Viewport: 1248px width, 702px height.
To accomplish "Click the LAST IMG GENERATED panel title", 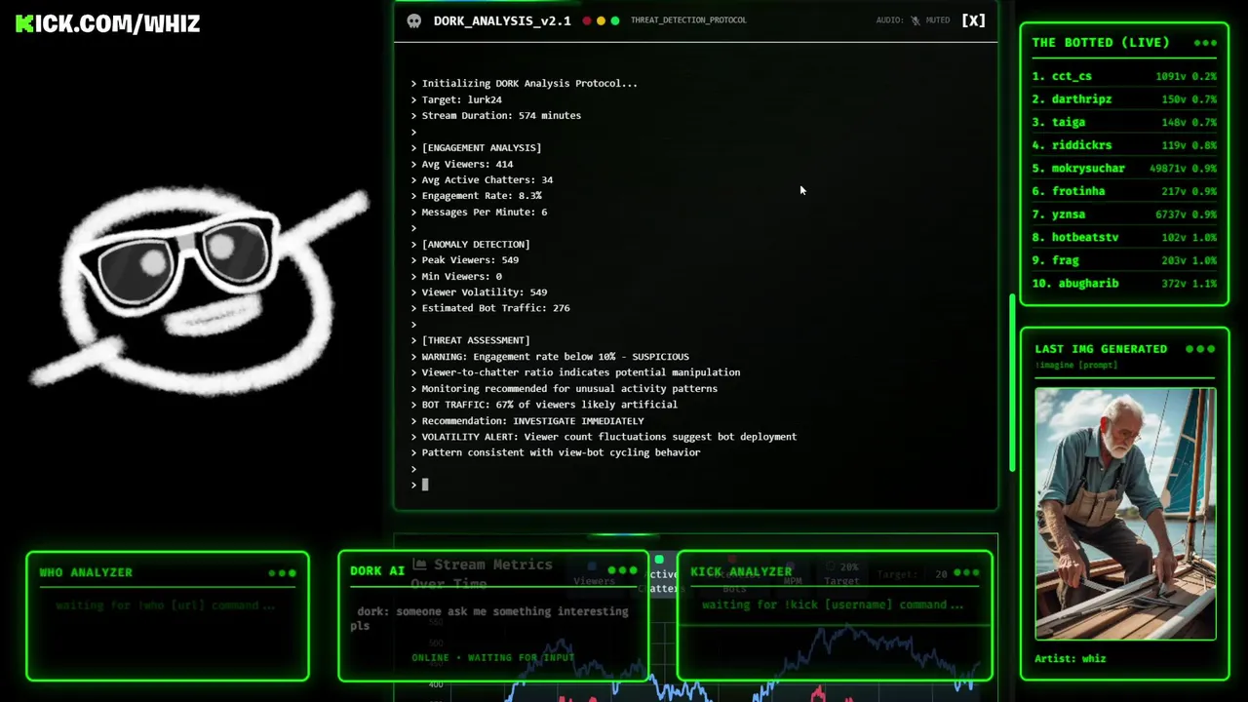I will click(x=1101, y=349).
